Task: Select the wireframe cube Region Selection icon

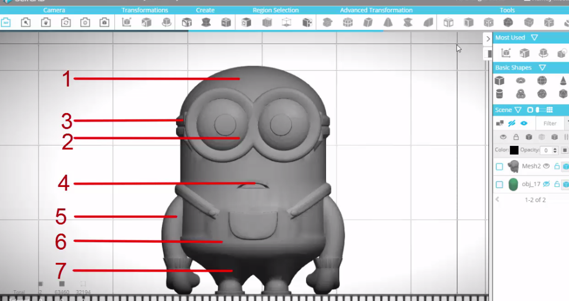Action: [x=286, y=23]
